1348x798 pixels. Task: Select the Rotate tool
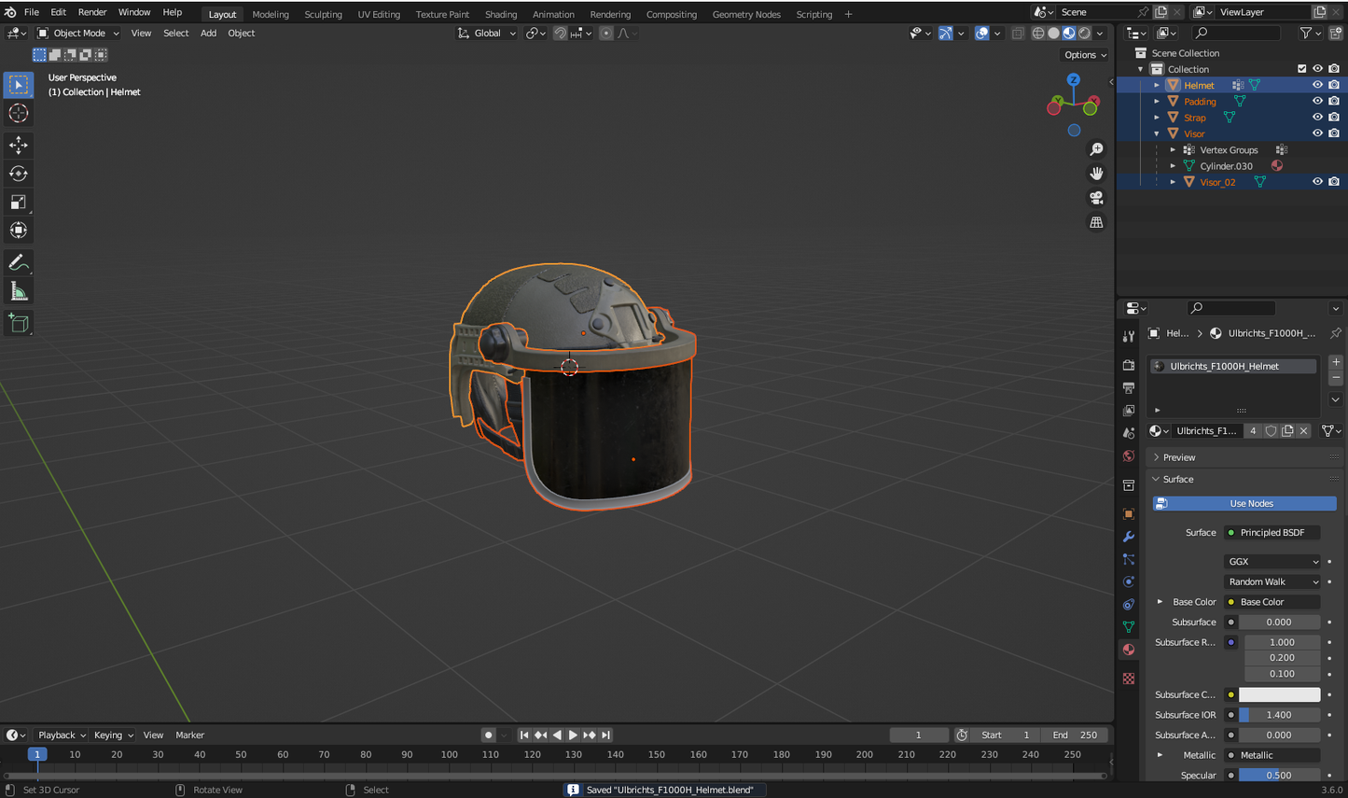(19, 174)
